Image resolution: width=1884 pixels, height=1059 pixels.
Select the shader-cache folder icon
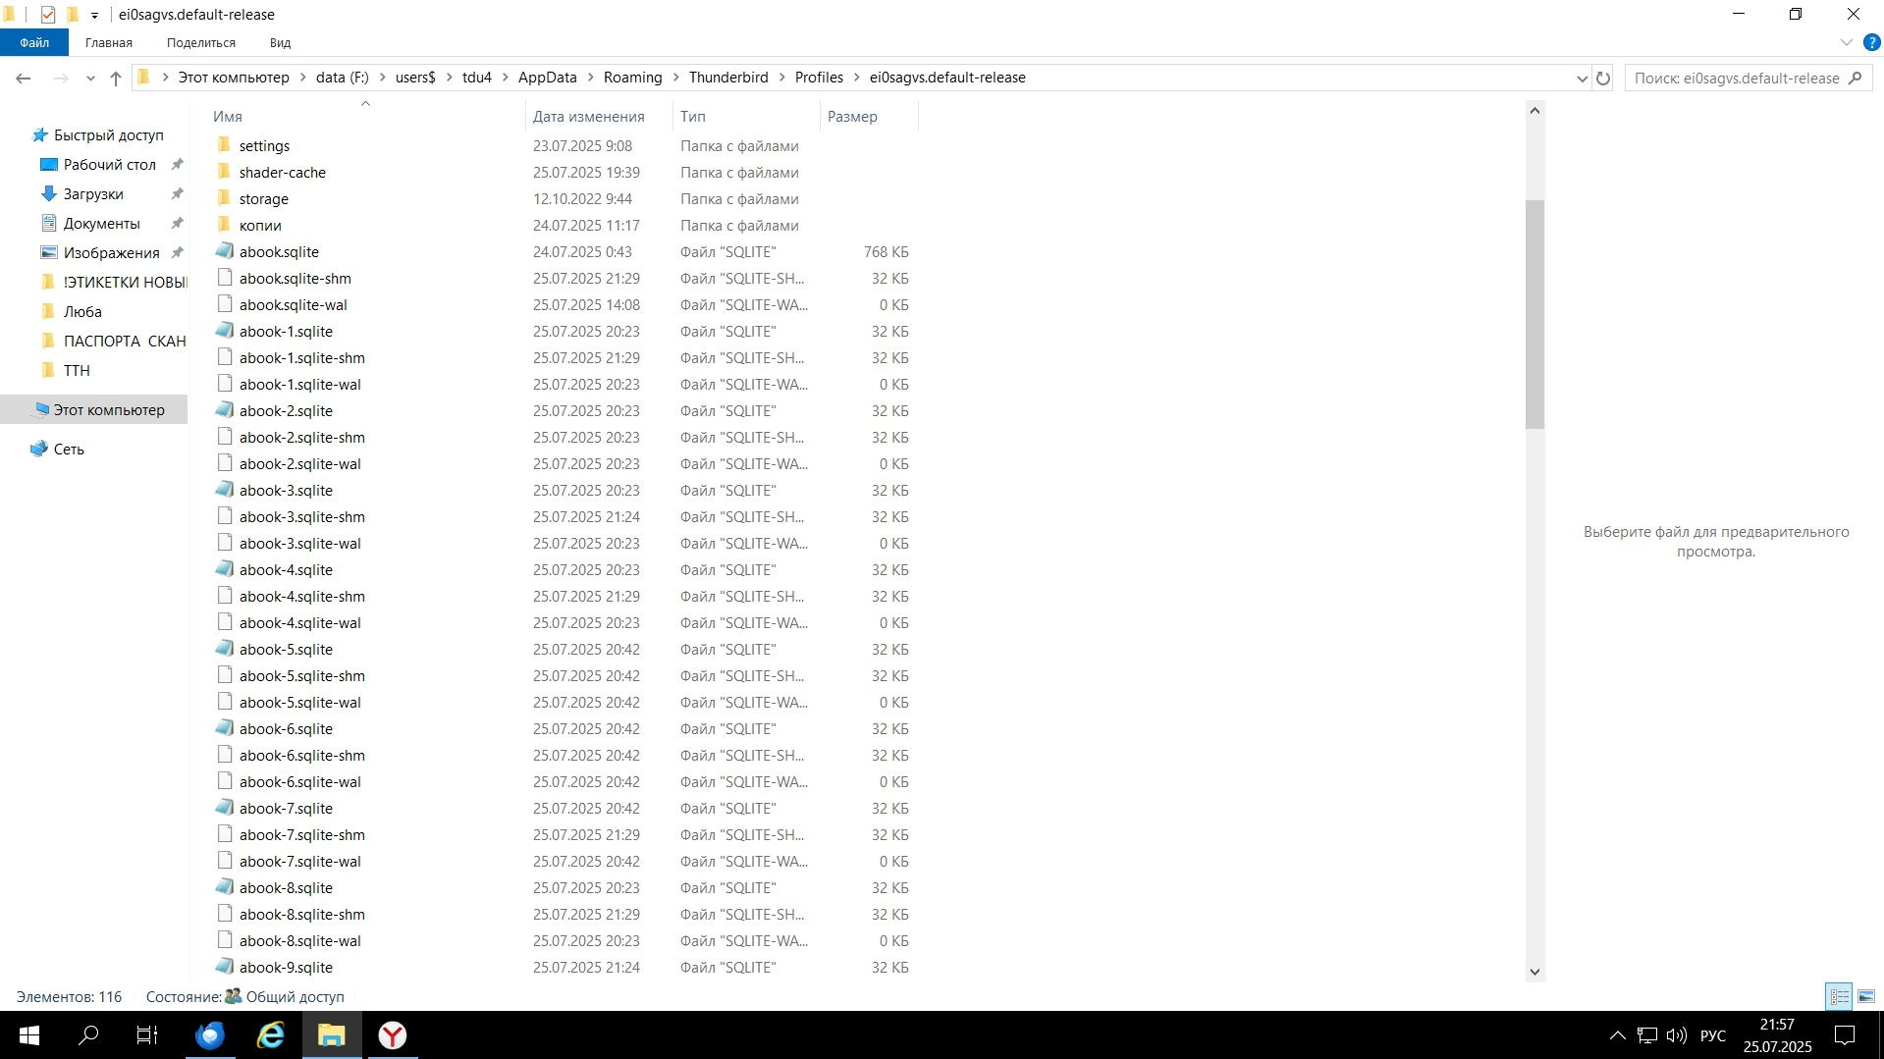click(x=225, y=172)
